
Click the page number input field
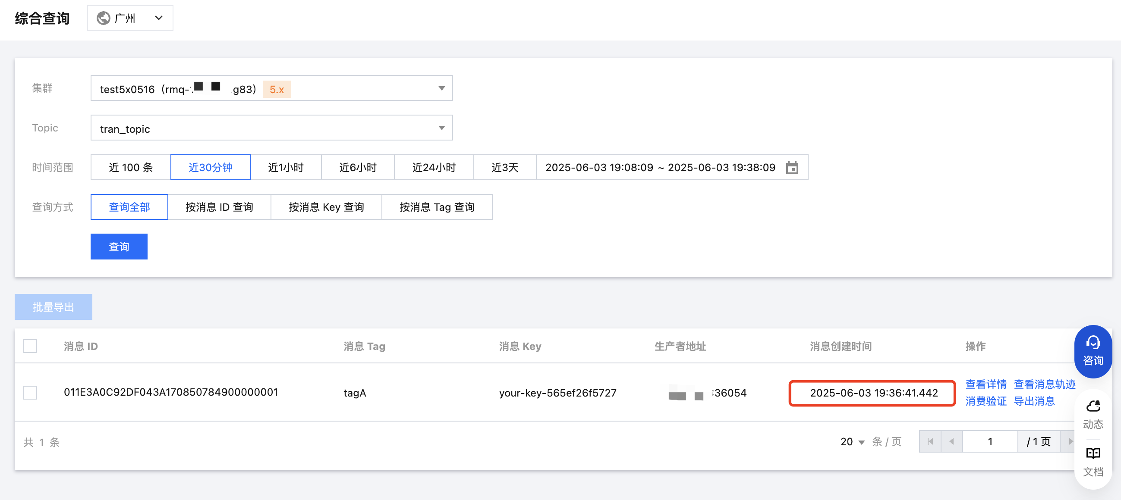[x=989, y=442]
